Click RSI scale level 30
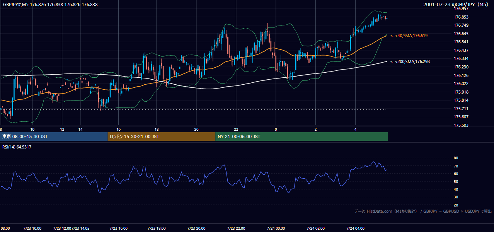This screenshot has width=494, height=232. tap(456, 197)
